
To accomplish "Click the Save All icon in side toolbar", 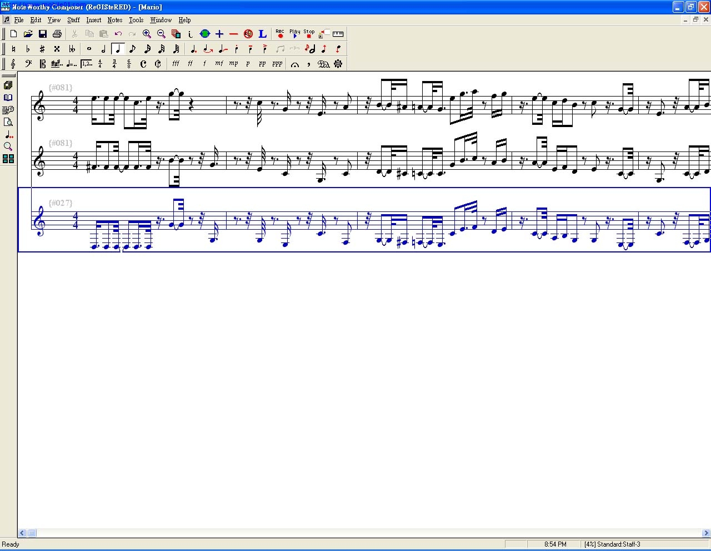I will [x=8, y=85].
